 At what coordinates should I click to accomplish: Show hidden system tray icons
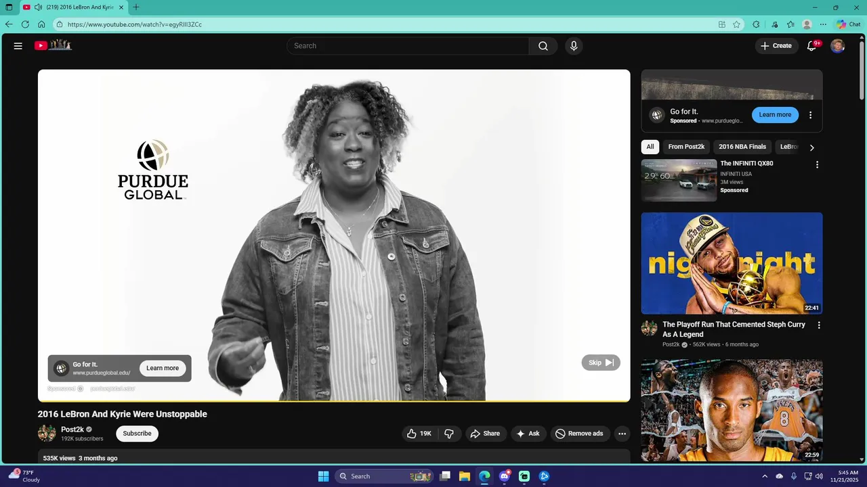[765, 476]
